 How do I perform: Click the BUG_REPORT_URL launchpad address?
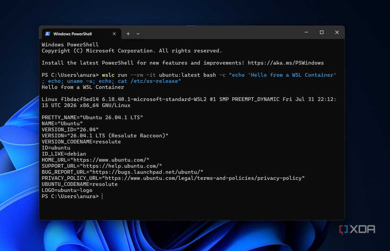(x=146, y=172)
